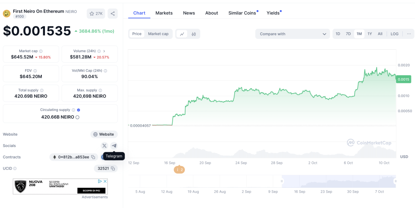The width and height of the screenshot is (415, 208).
Task: Open the Website link button
Action: tap(104, 134)
